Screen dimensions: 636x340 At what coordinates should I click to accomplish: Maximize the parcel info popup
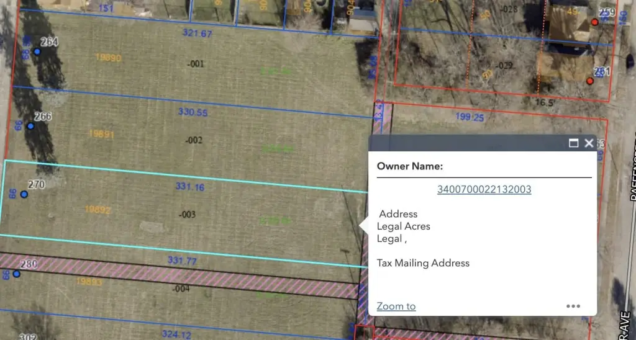573,143
